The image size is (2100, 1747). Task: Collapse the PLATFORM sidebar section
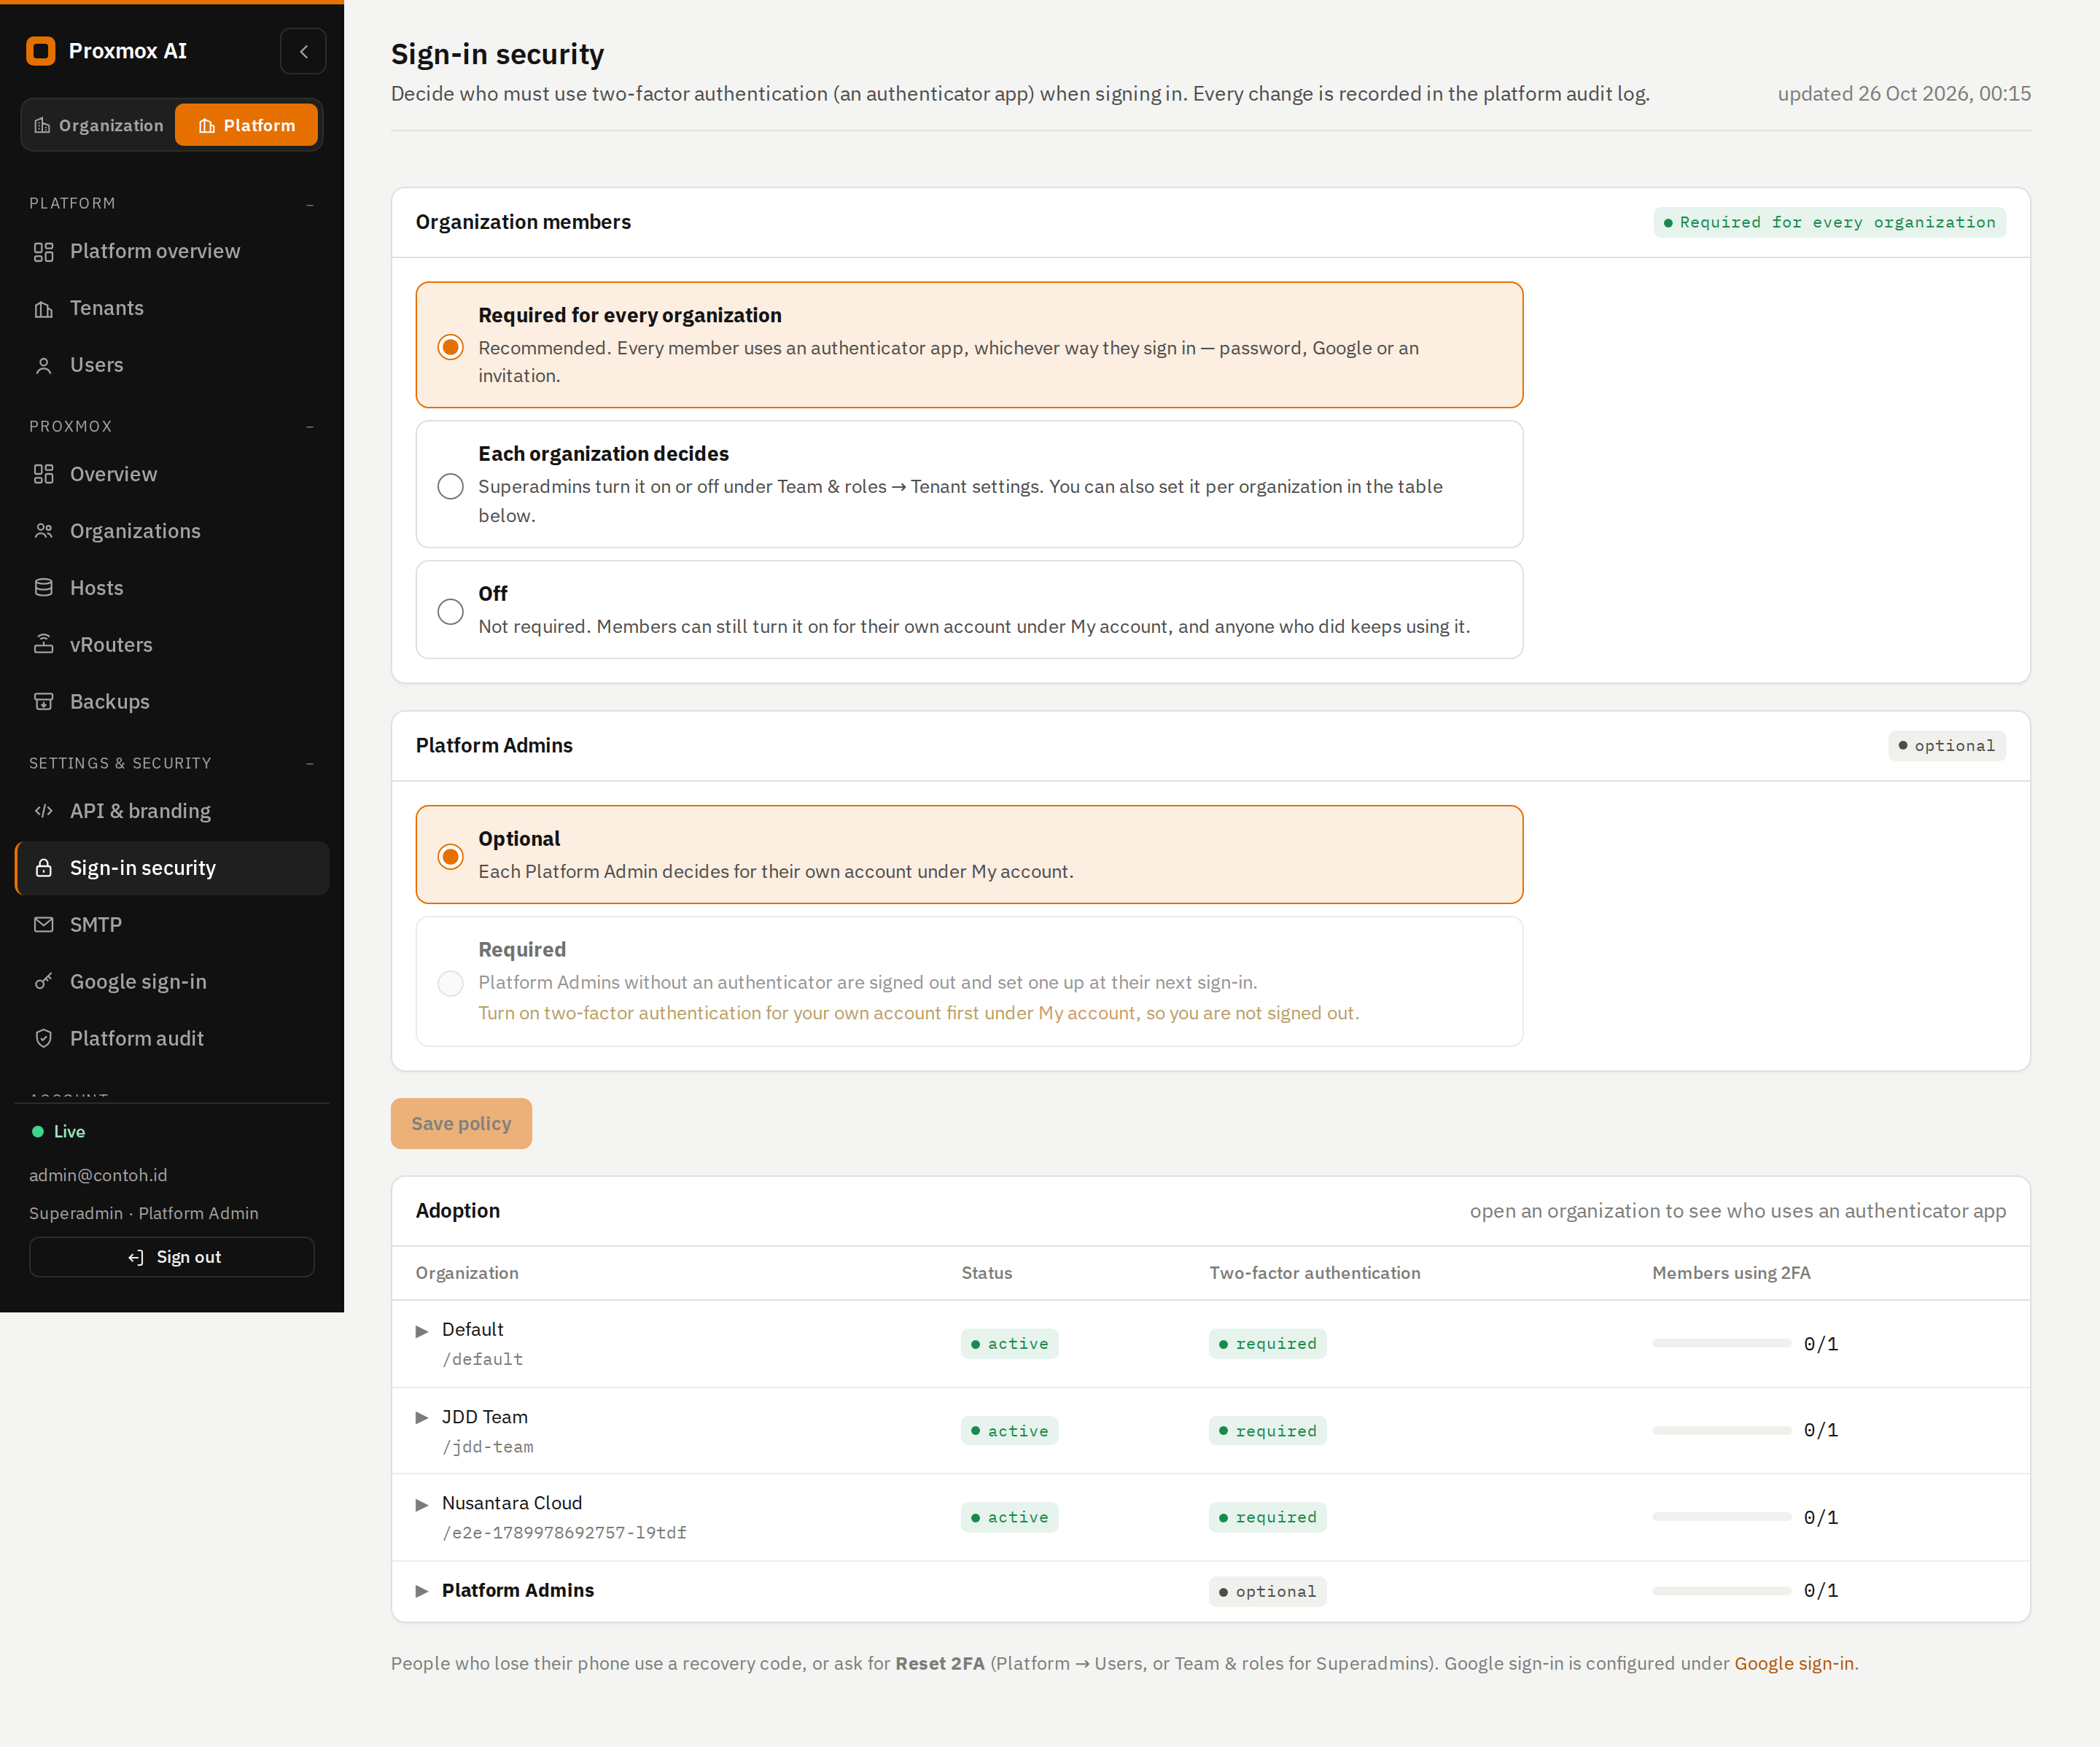[310, 205]
